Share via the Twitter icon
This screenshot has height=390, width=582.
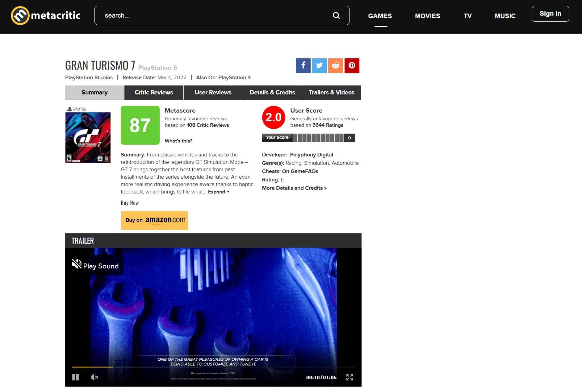tap(319, 65)
